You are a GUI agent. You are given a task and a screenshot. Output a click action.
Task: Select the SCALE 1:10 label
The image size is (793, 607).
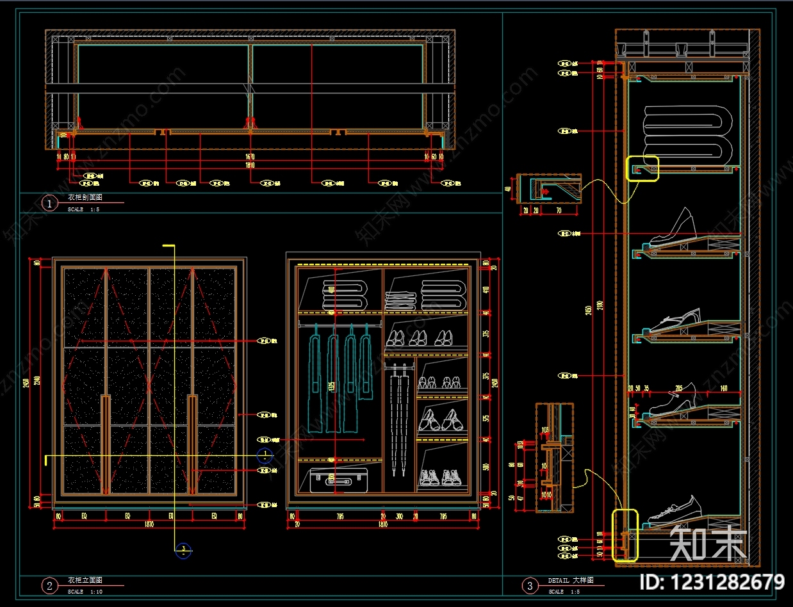[x=85, y=592]
